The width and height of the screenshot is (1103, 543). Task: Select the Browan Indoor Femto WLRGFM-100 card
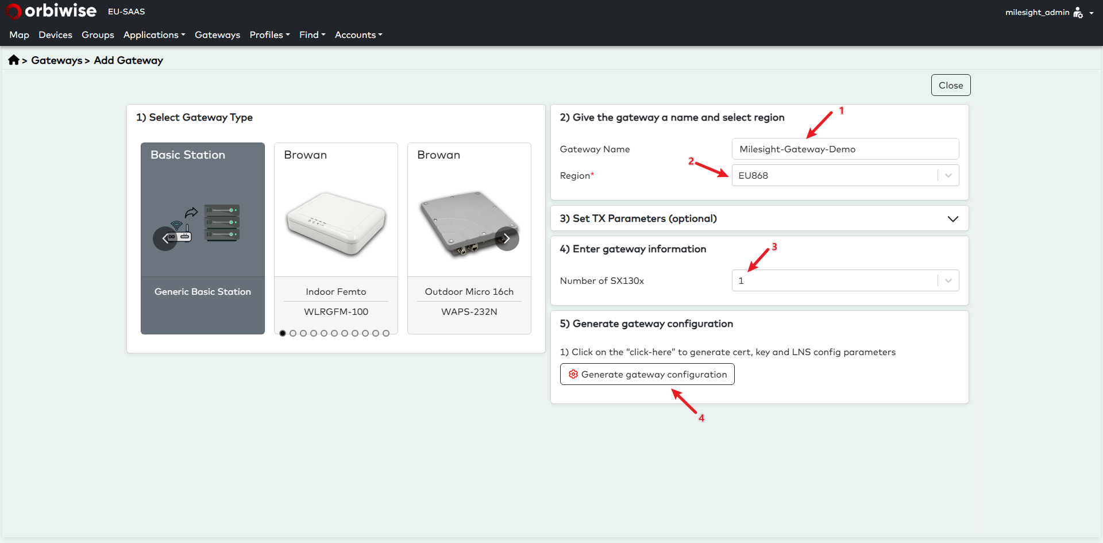click(x=336, y=238)
